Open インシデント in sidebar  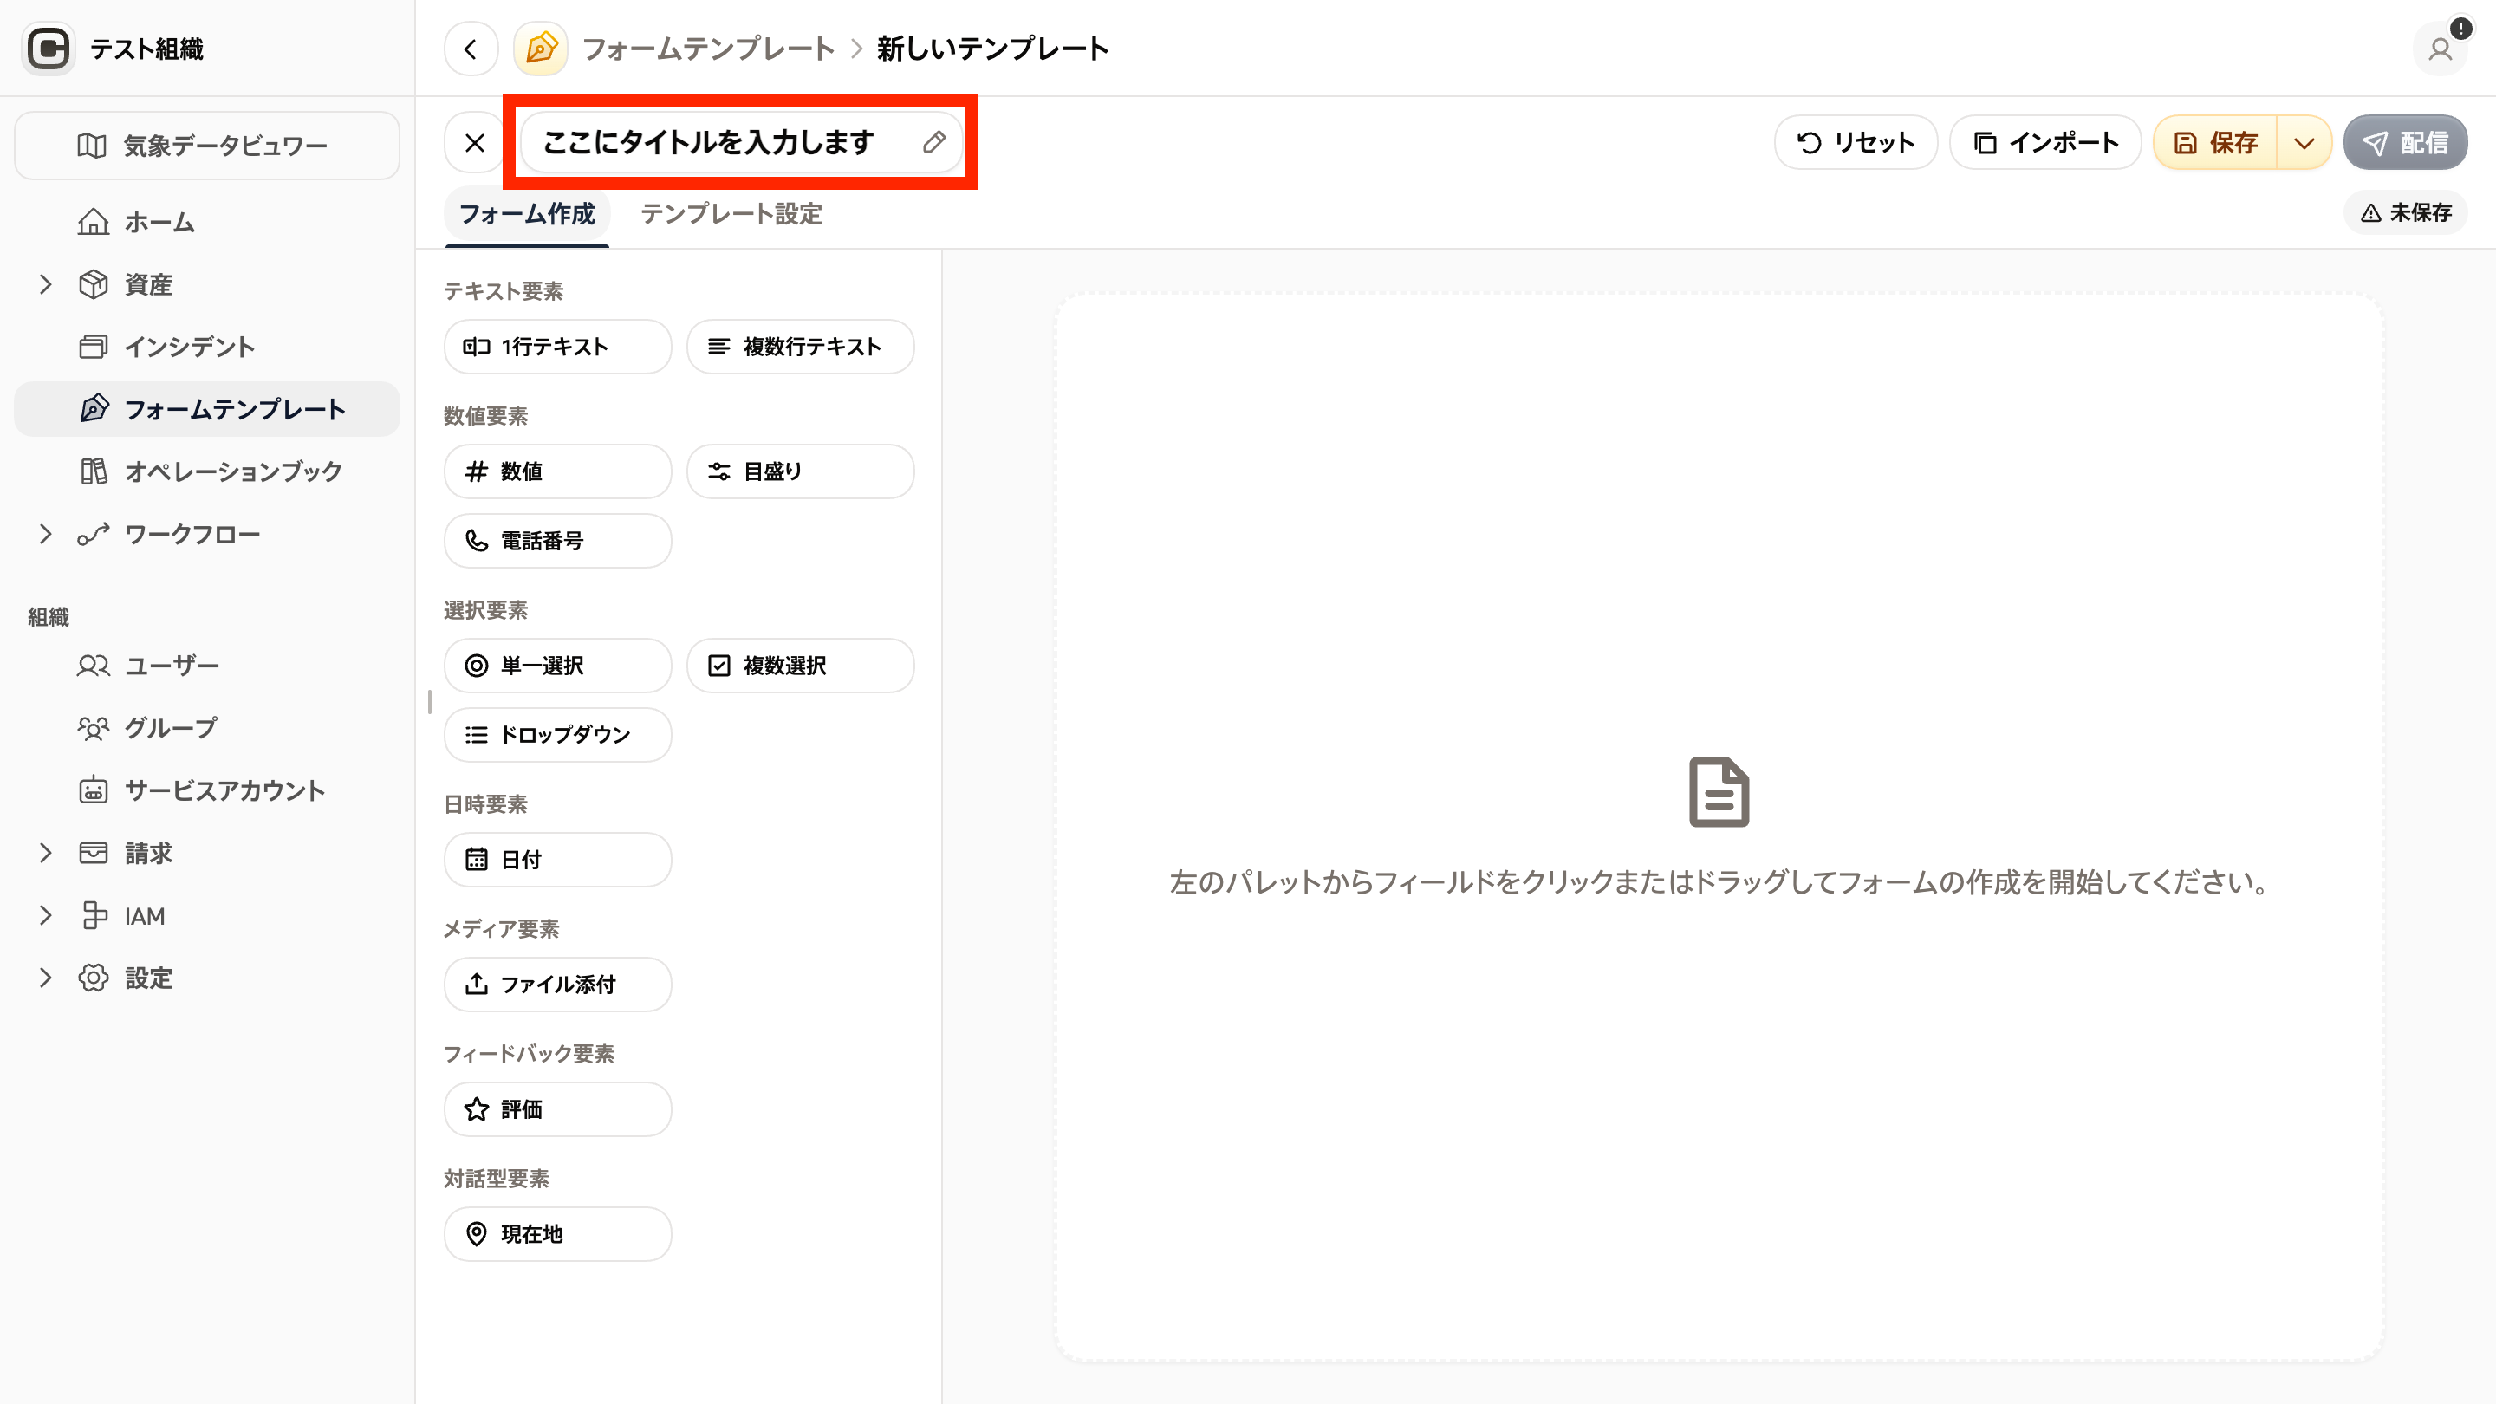207,347
